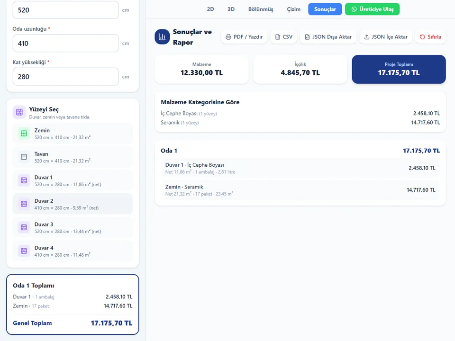455x341 pixels.
Task: Switch to the 3D view tab
Action: pos(231,9)
